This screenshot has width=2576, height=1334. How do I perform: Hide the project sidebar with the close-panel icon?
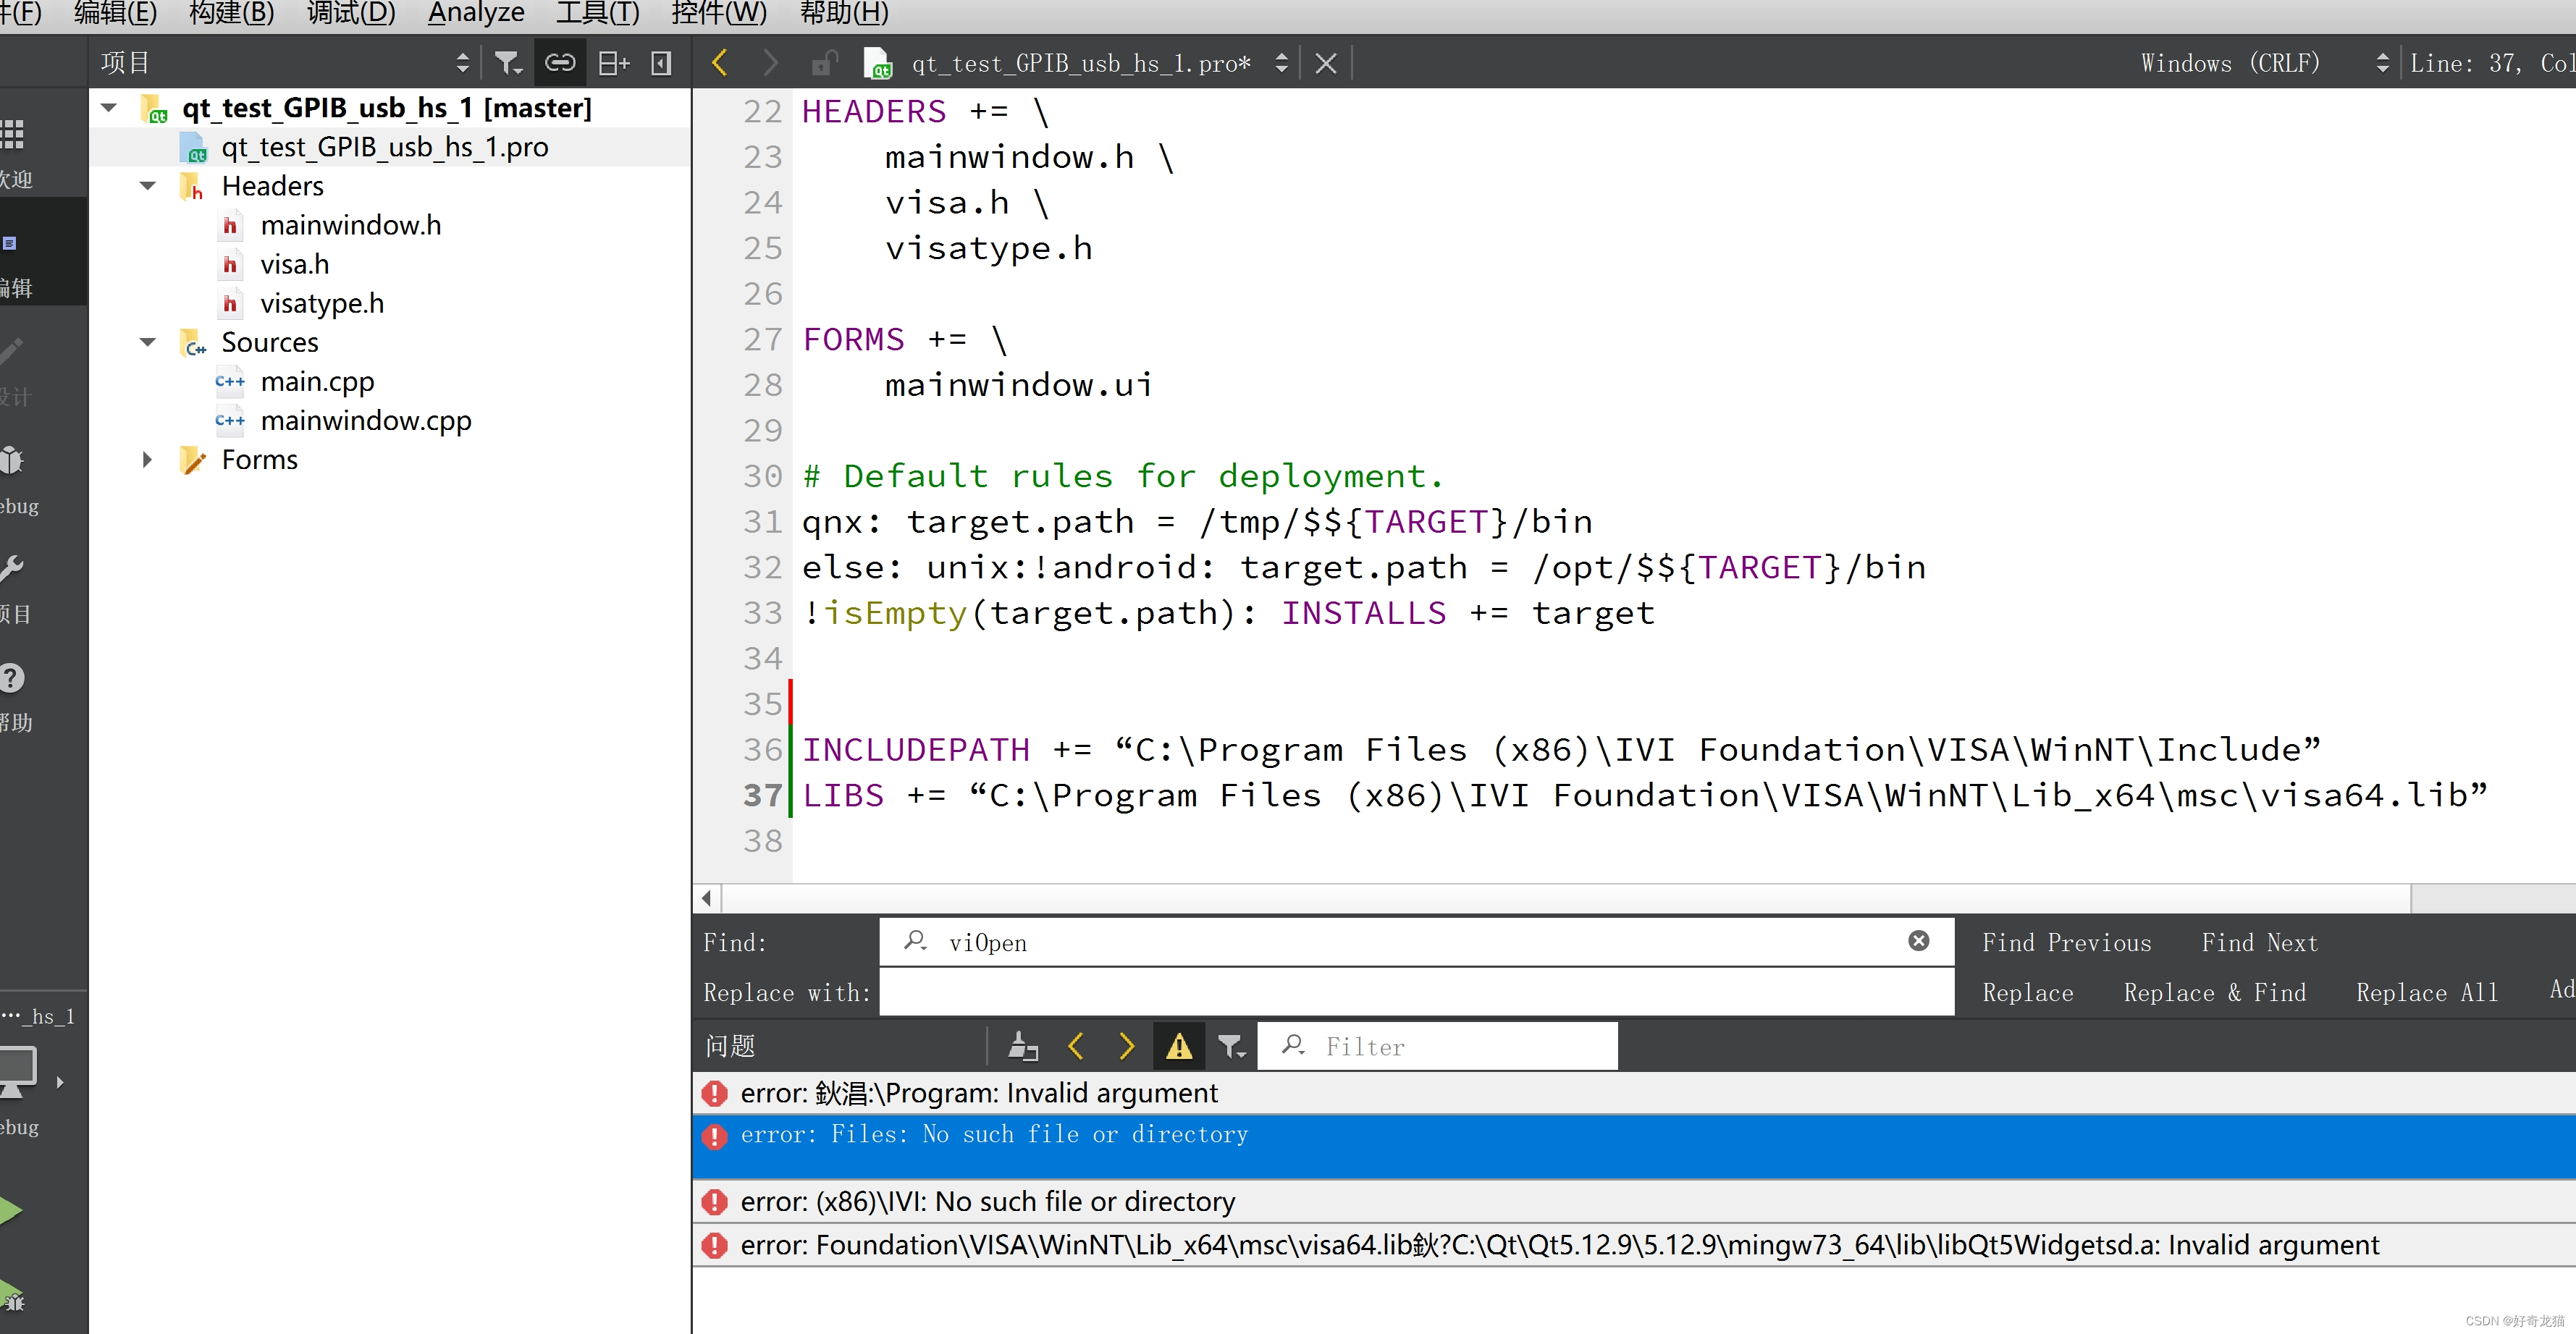[661, 64]
